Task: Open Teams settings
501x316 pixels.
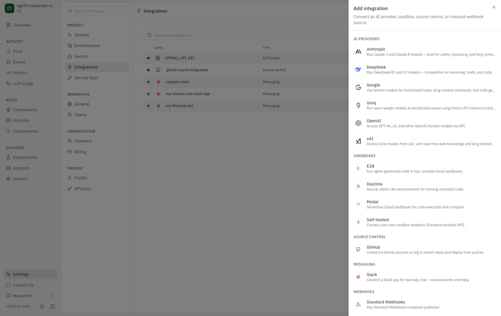Action: [97, 115]
